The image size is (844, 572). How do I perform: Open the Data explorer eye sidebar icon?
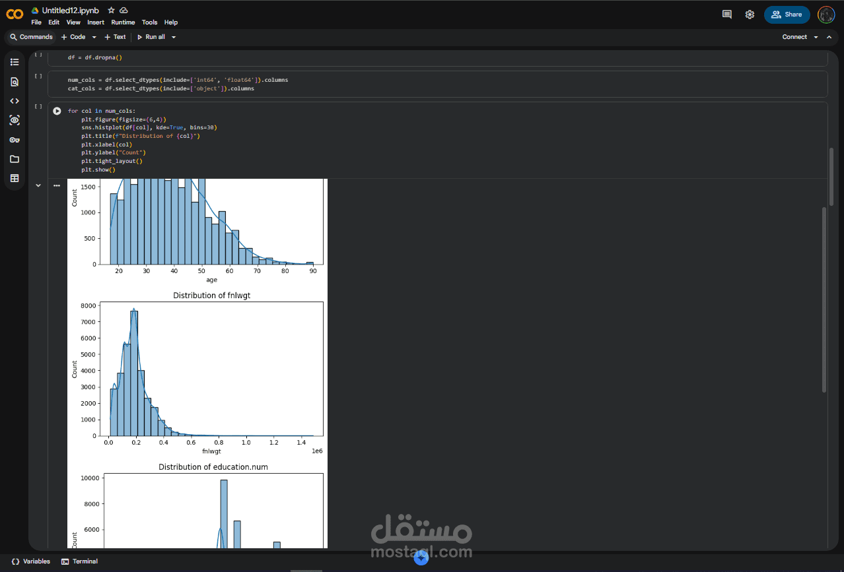point(15,120)
